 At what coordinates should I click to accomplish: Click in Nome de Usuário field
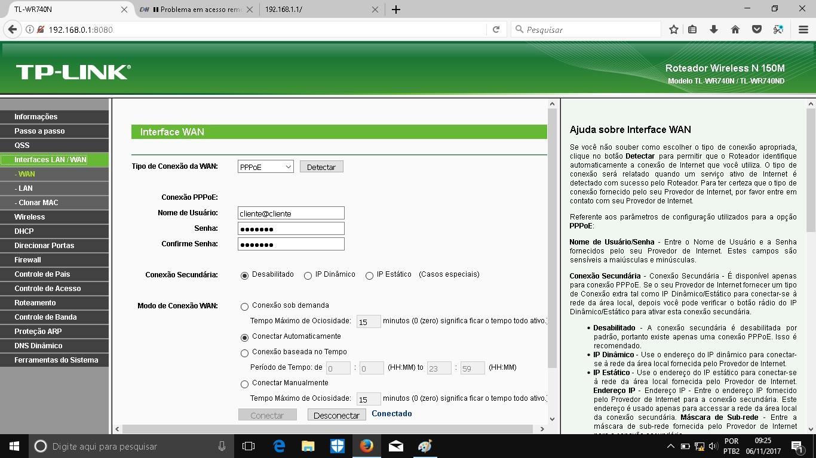pos(291,213)
